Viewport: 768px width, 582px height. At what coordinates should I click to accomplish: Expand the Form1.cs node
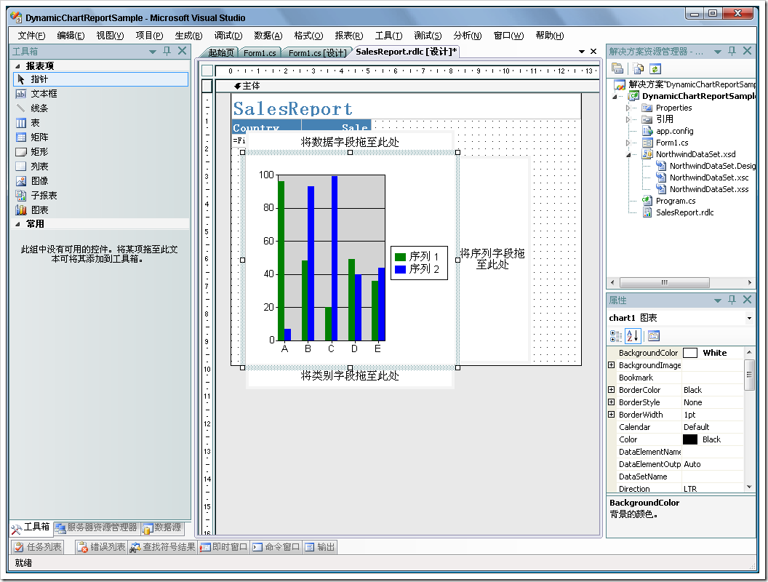(x=628, y=143)
